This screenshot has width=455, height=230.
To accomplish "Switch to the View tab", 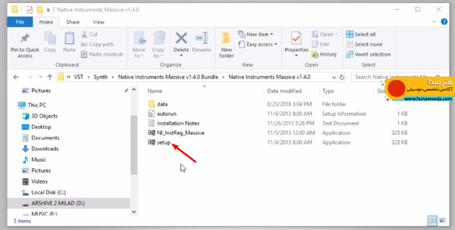I will pos(99,22).
